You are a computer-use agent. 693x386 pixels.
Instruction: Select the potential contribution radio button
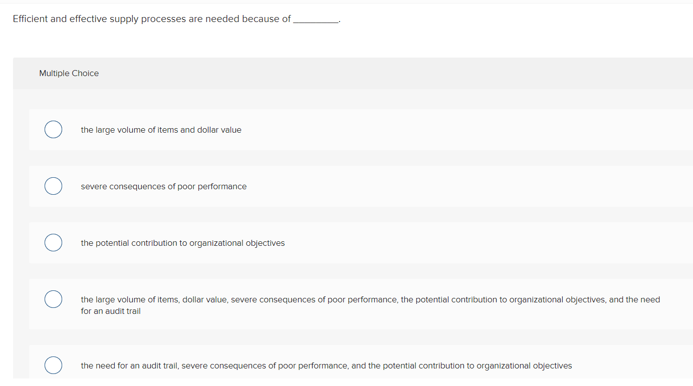click(53, 242)
